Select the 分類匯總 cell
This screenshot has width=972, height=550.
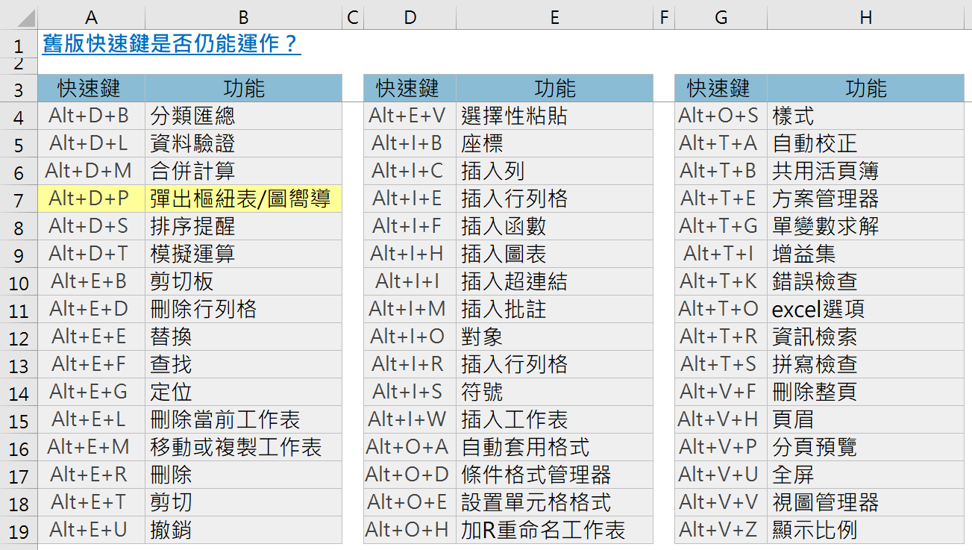(x=244, y=116)
